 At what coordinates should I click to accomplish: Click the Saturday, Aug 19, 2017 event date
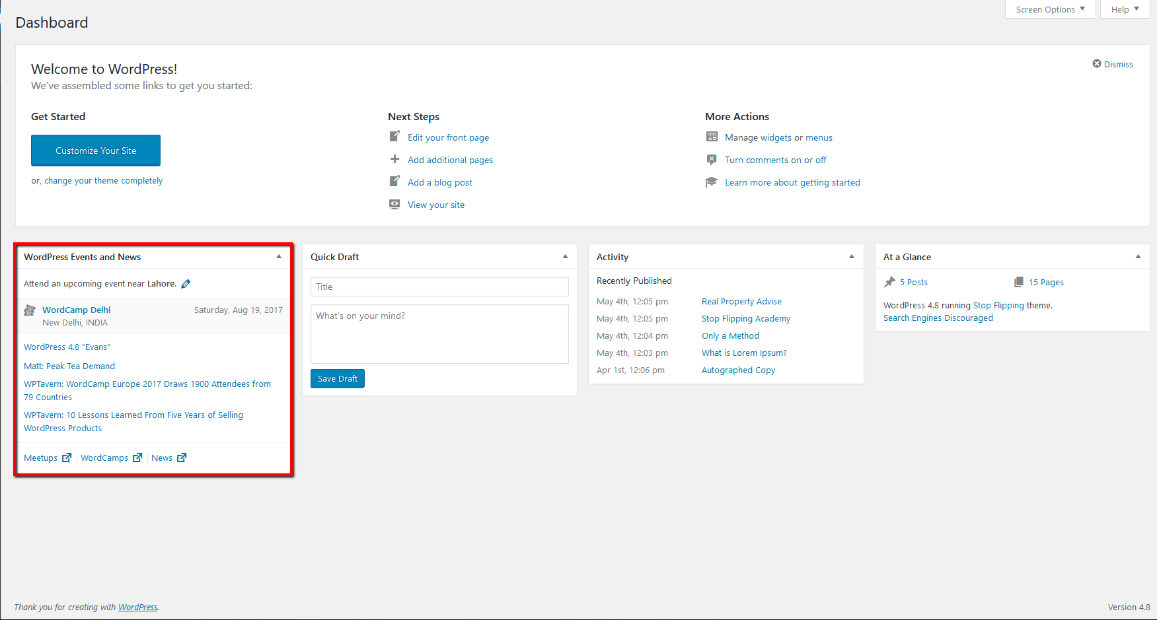click(x=239, y=310)
